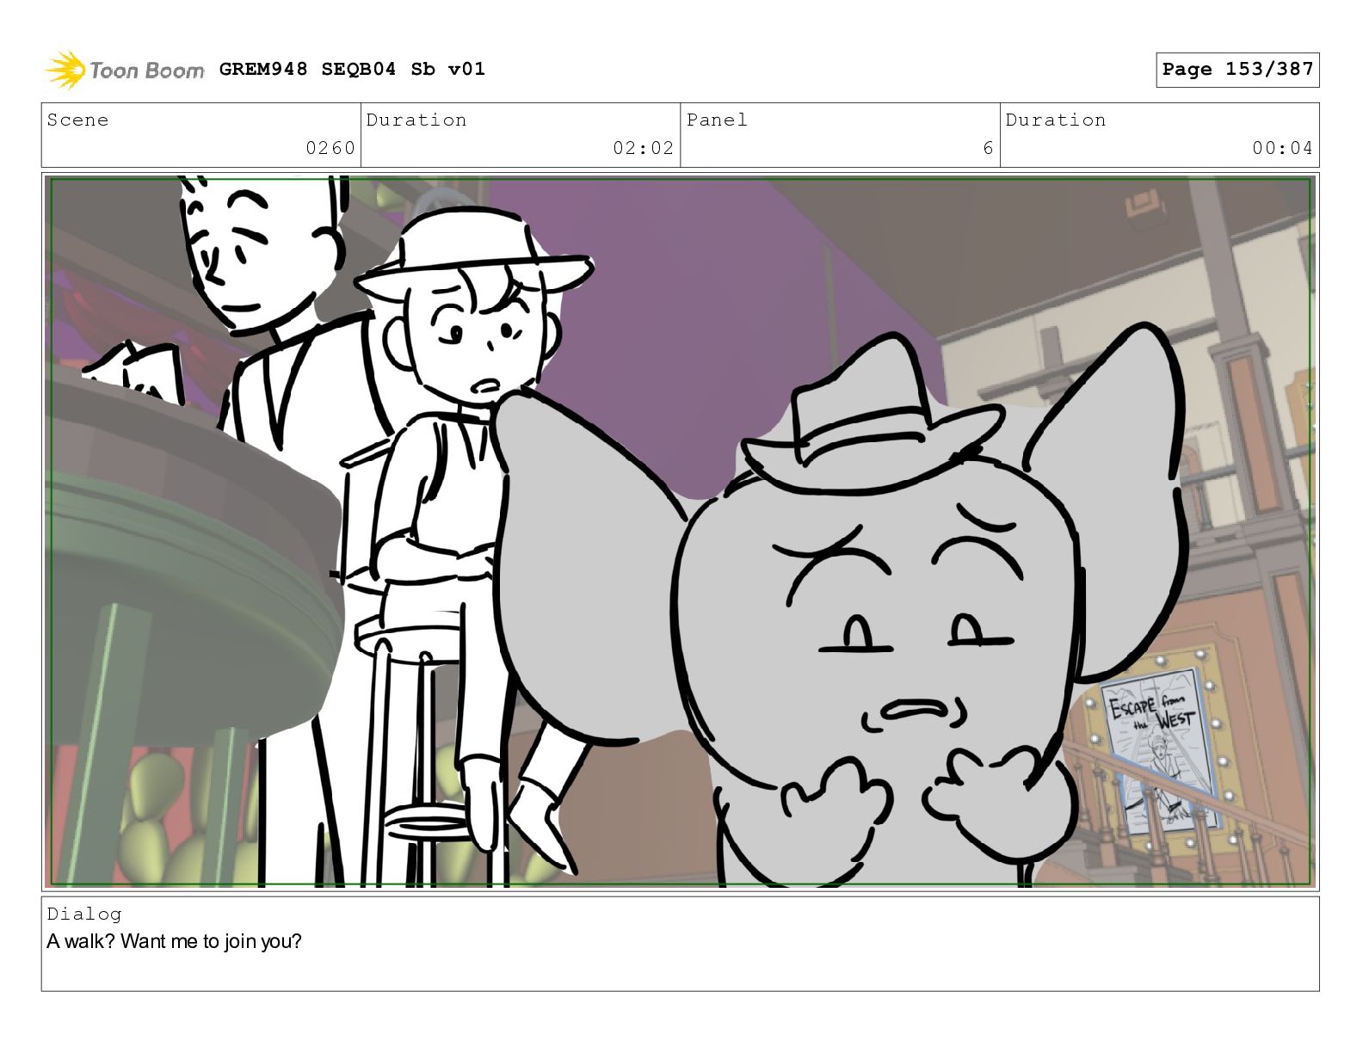Click the Duration label next to Panel
This screenshot has width=1363, height=1053.
click(x=1056, y=120)
